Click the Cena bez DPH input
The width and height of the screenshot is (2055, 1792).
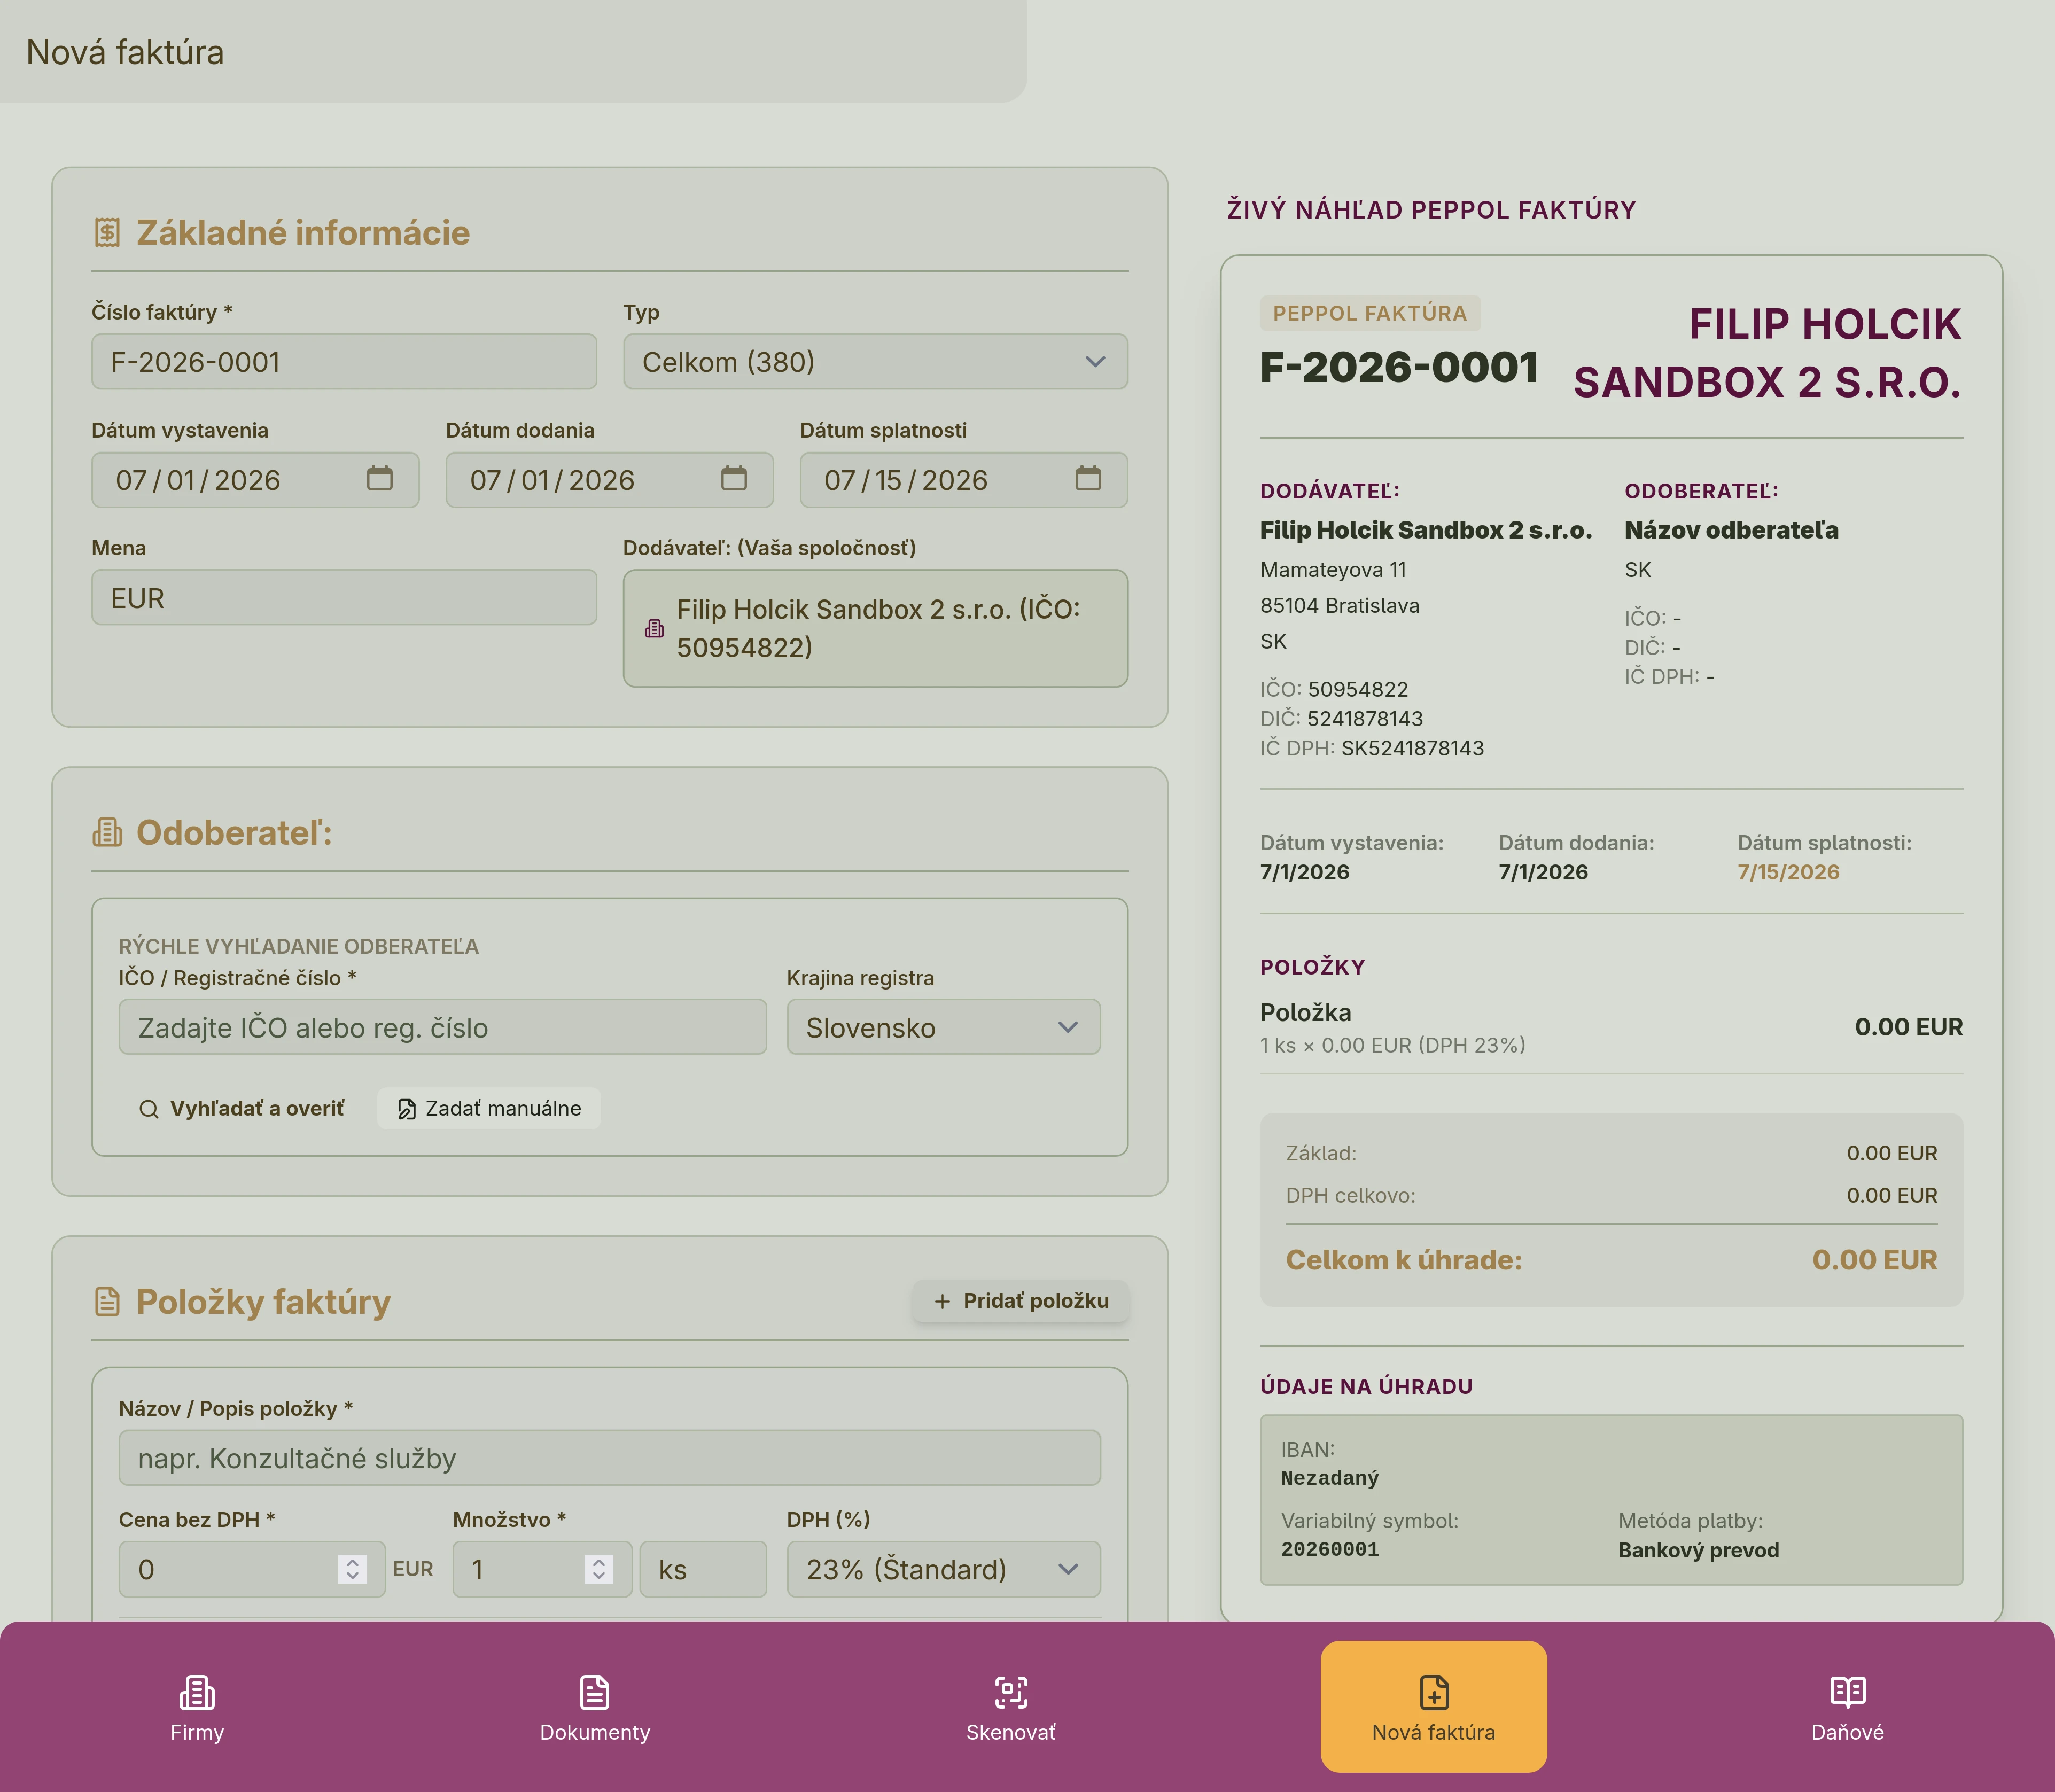pos(252,1569)
